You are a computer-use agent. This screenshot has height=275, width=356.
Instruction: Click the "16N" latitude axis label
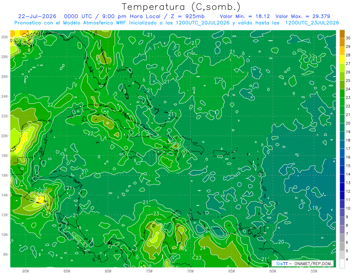coord(5,175)
